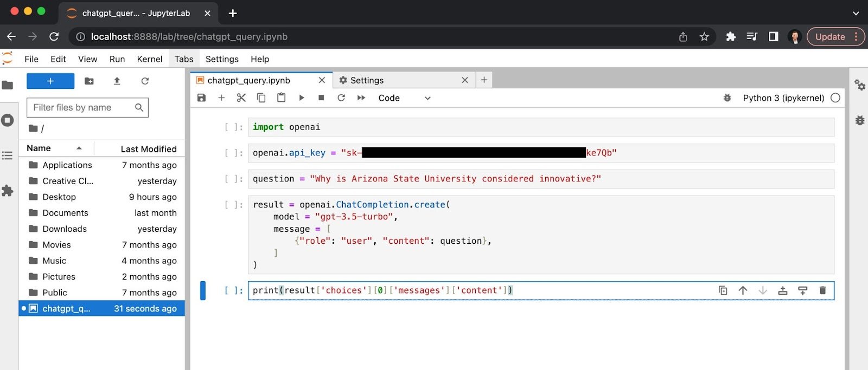The width and height of the screenshot is (868, 370).
Task: Open the right sidebar Debugger panel
Action: pyautogui.click(x=860, y=120)
